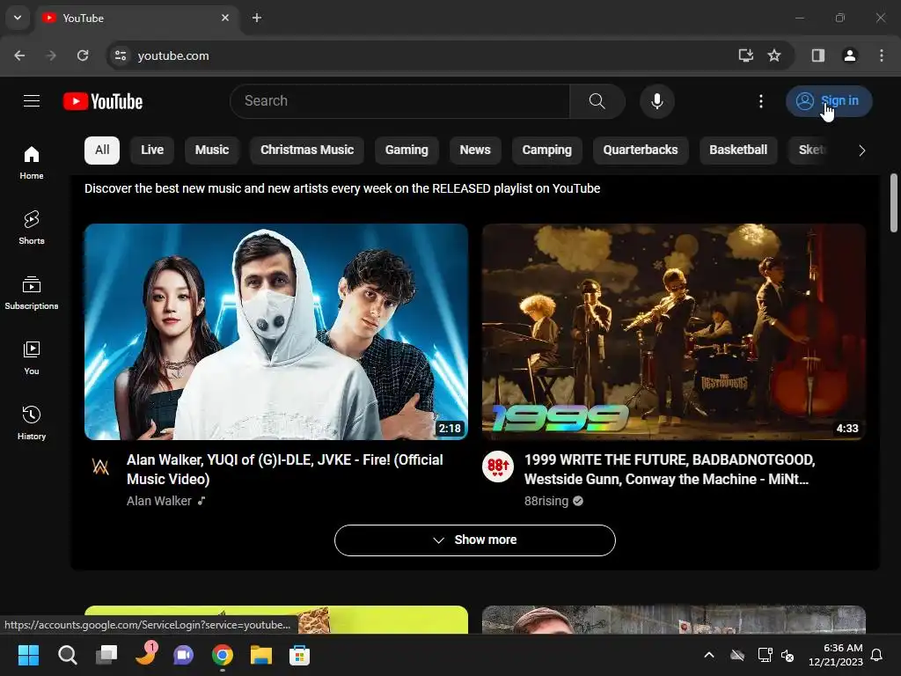Viewport: 901px width, 676px height.
Task: Go to Home in sidebar
Action: 32,163
